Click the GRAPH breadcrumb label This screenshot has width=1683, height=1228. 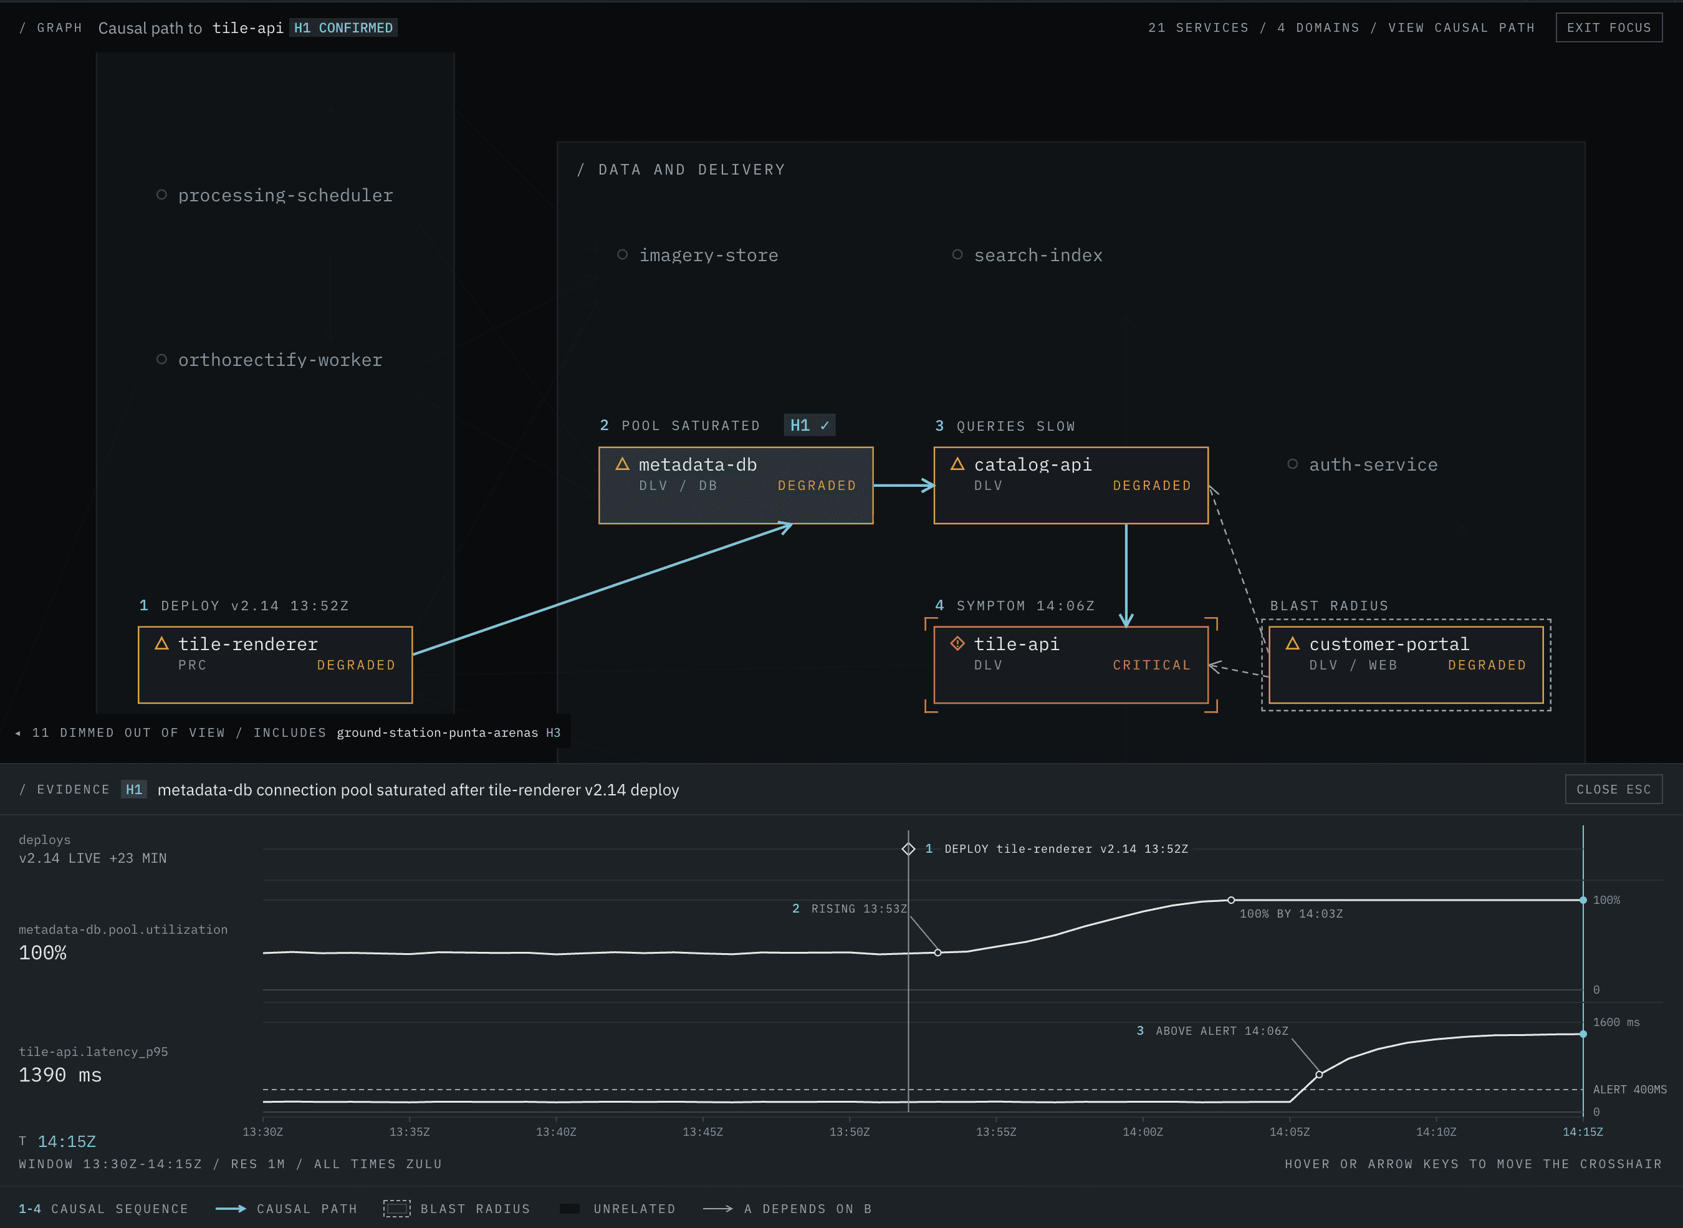(59, 27)
